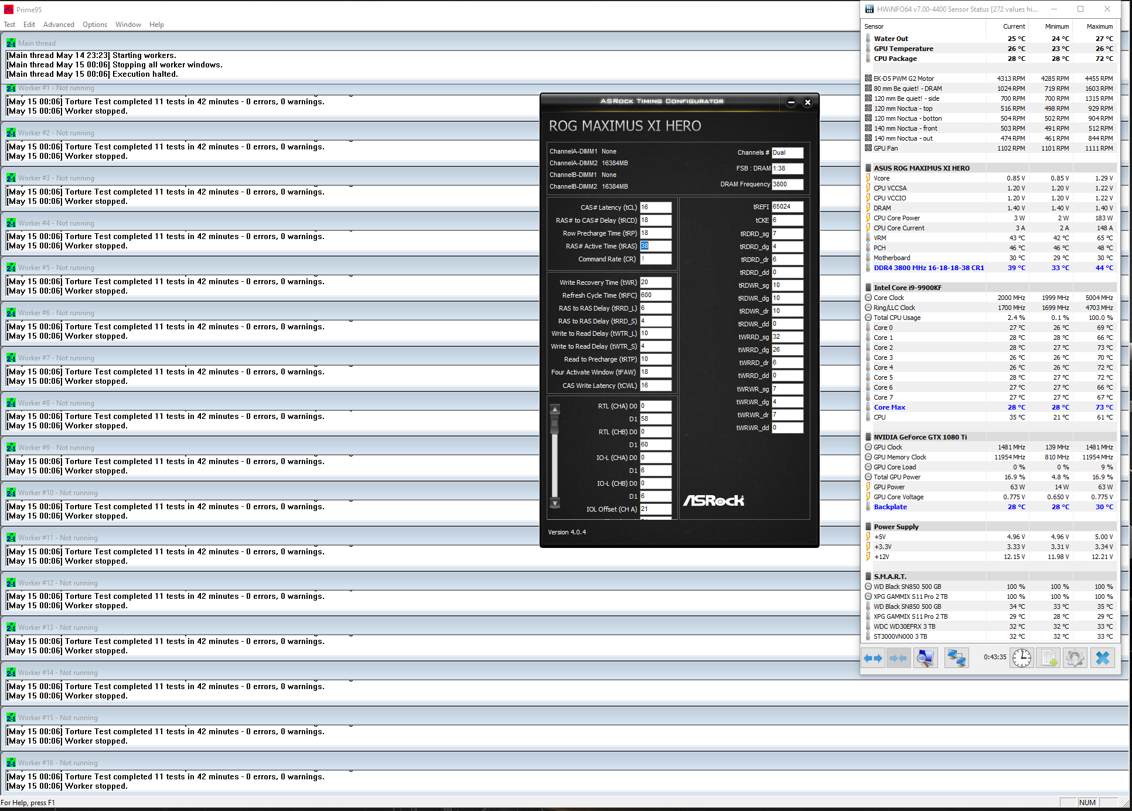
Task: Click the tREFI value field
Action: (x=787, y=207)
